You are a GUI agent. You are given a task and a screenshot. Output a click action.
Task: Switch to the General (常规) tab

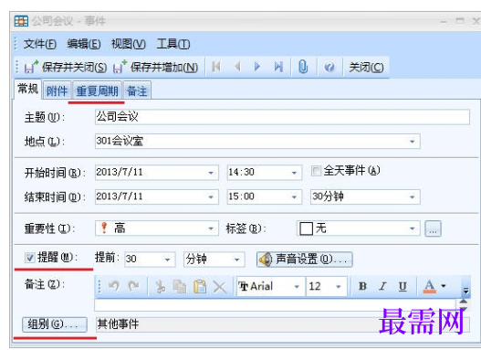point(27,89)
